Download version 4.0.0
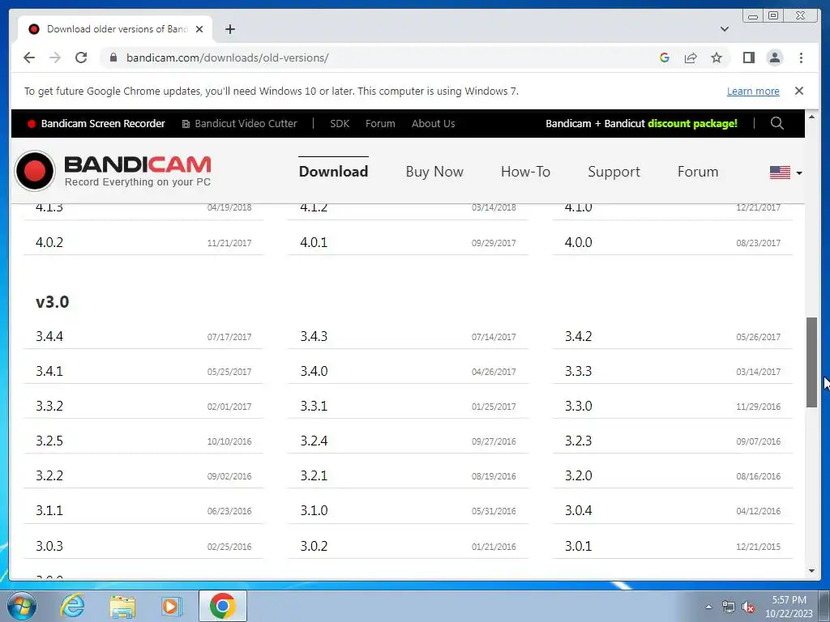 (x=672, y=242)
